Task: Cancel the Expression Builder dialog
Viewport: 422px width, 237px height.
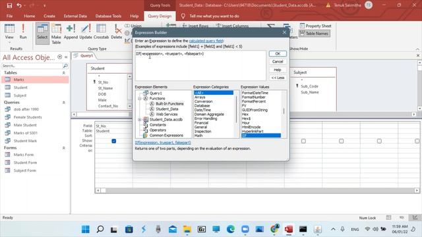Action: 278,61
